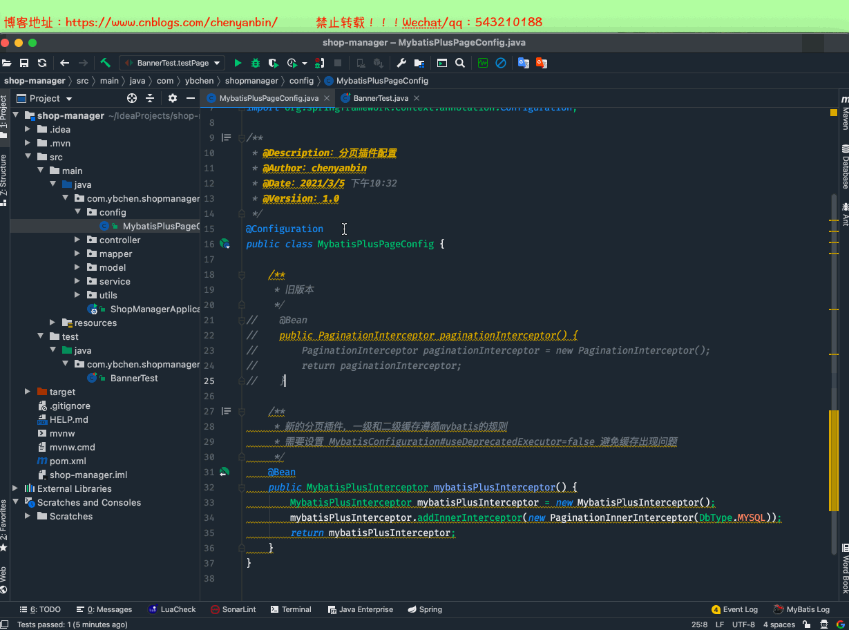The image size is (849, 630).
Task: Open project settings with the wrench icon
Action: pos(401,63)
